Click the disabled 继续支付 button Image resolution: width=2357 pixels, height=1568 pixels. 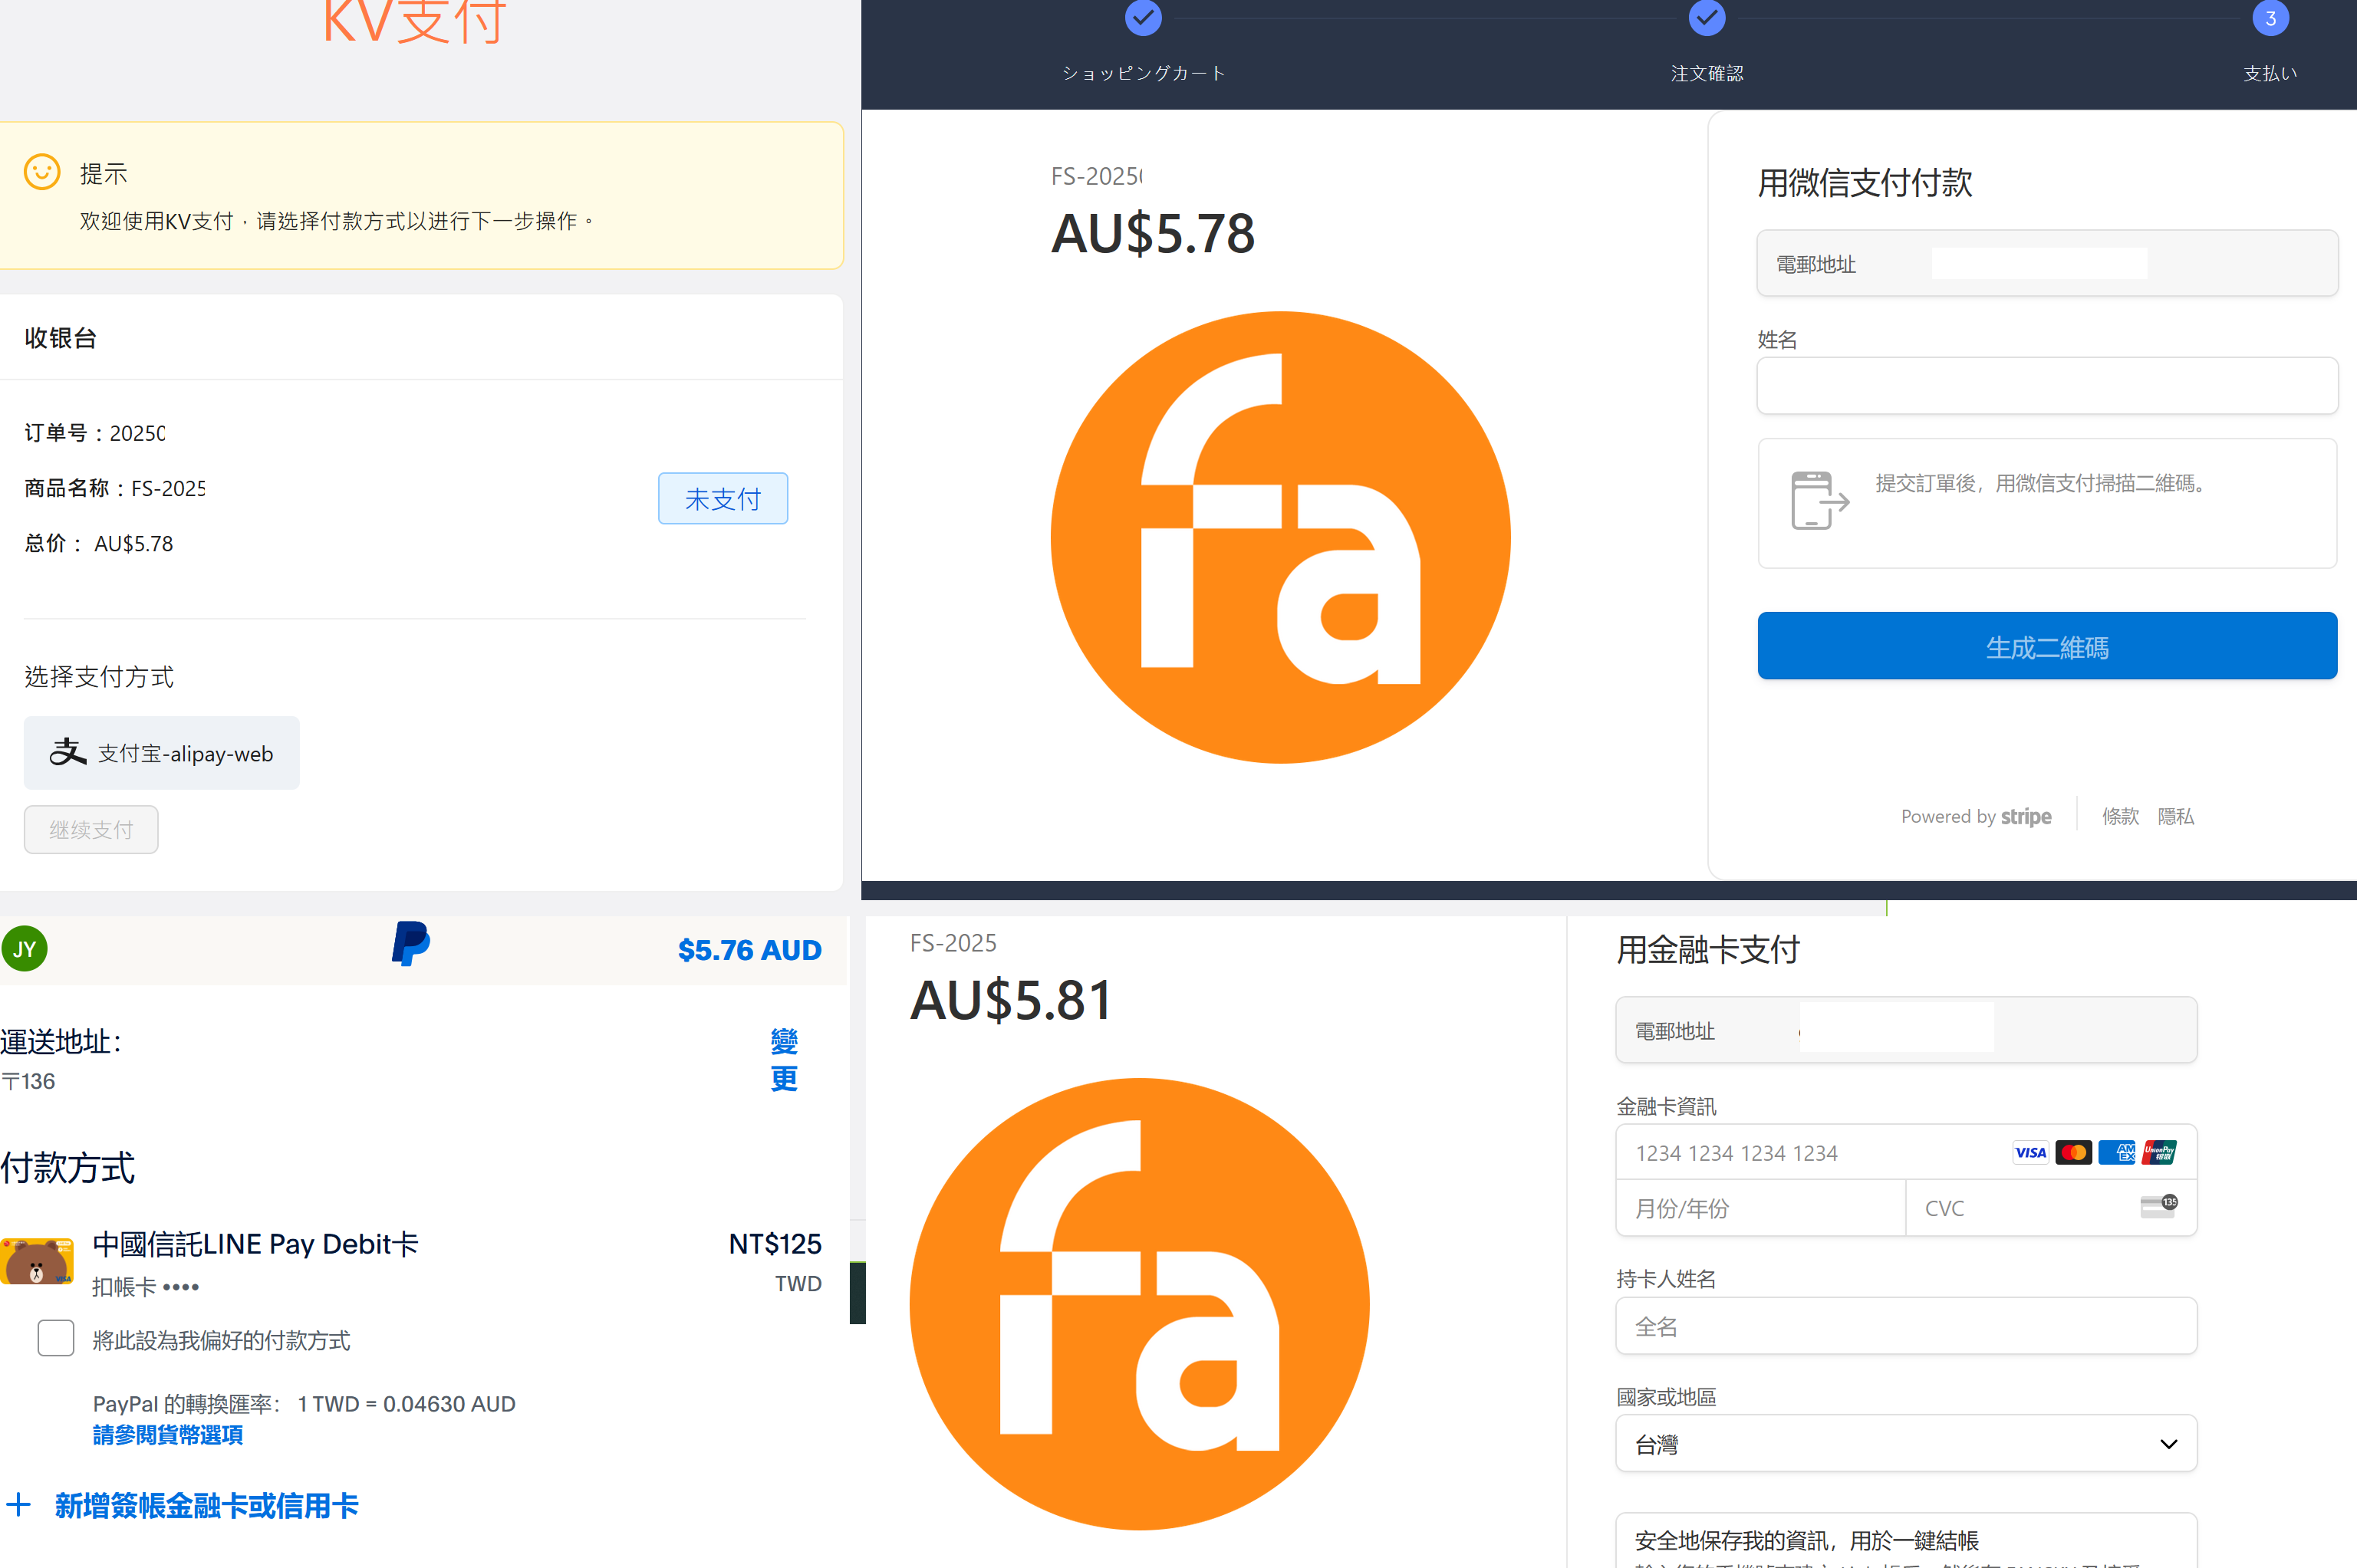tap(91, 829)
